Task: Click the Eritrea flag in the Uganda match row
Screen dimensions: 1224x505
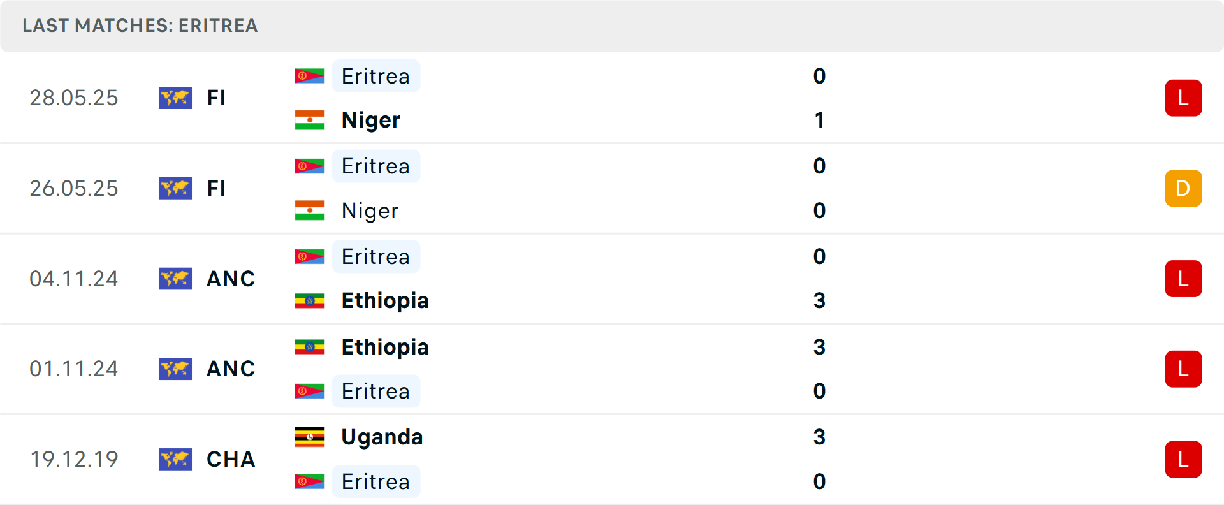Action: [x=310, y=481]
